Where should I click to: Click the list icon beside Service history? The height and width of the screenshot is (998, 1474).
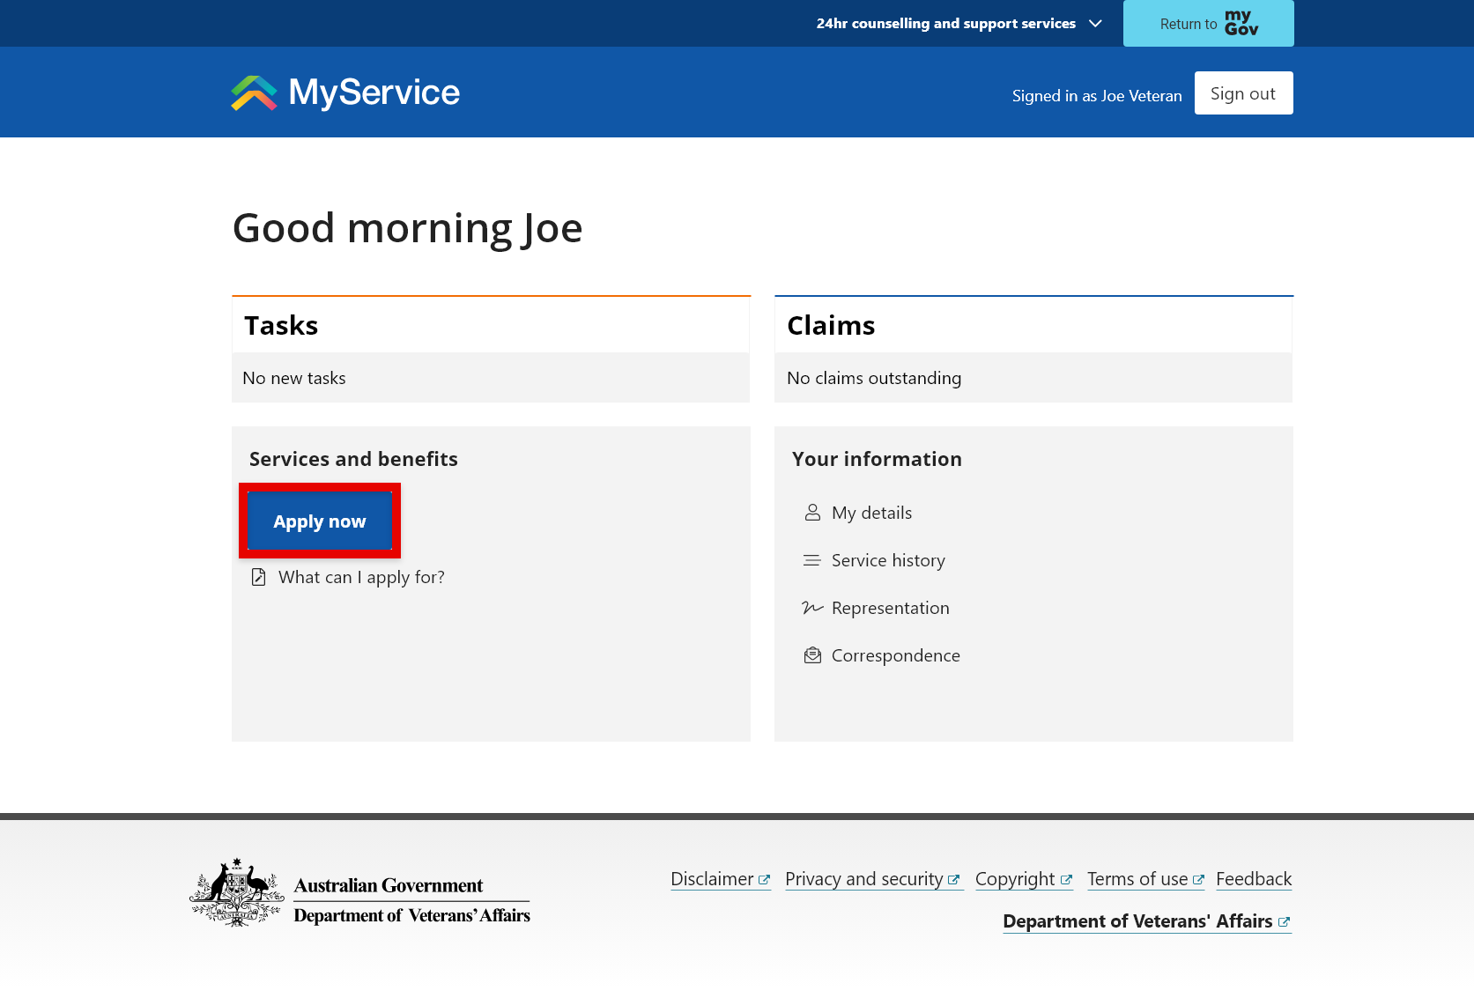812,560
